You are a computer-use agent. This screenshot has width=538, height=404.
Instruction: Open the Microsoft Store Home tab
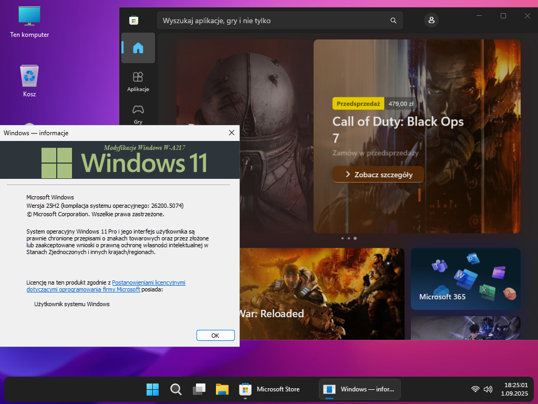tap(138, 48)
